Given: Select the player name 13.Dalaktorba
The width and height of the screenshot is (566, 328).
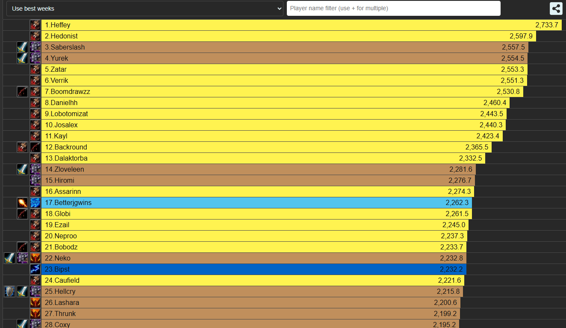Looking at the screenshot, I should (x=66, y=158).
